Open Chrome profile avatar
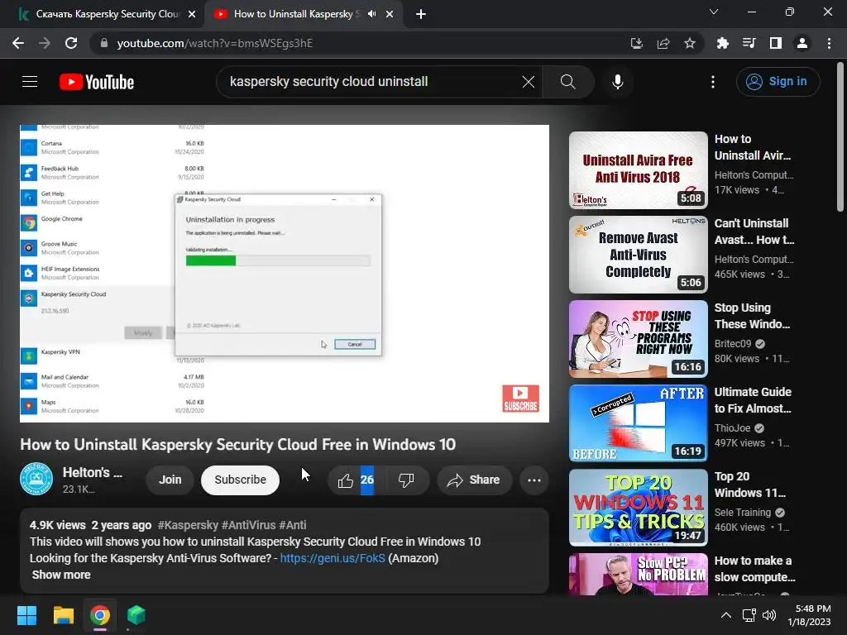 point(802,43)
